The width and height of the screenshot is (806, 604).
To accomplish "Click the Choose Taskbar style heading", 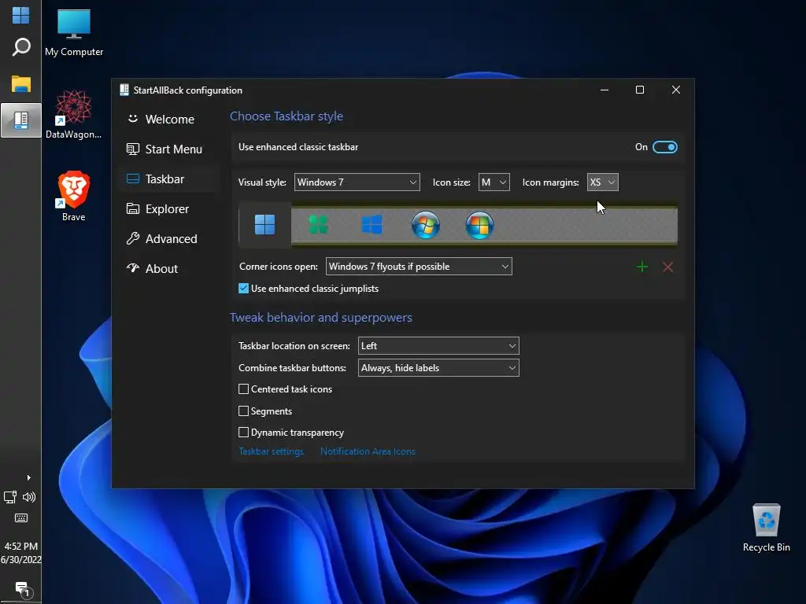I will coord(287,116).
